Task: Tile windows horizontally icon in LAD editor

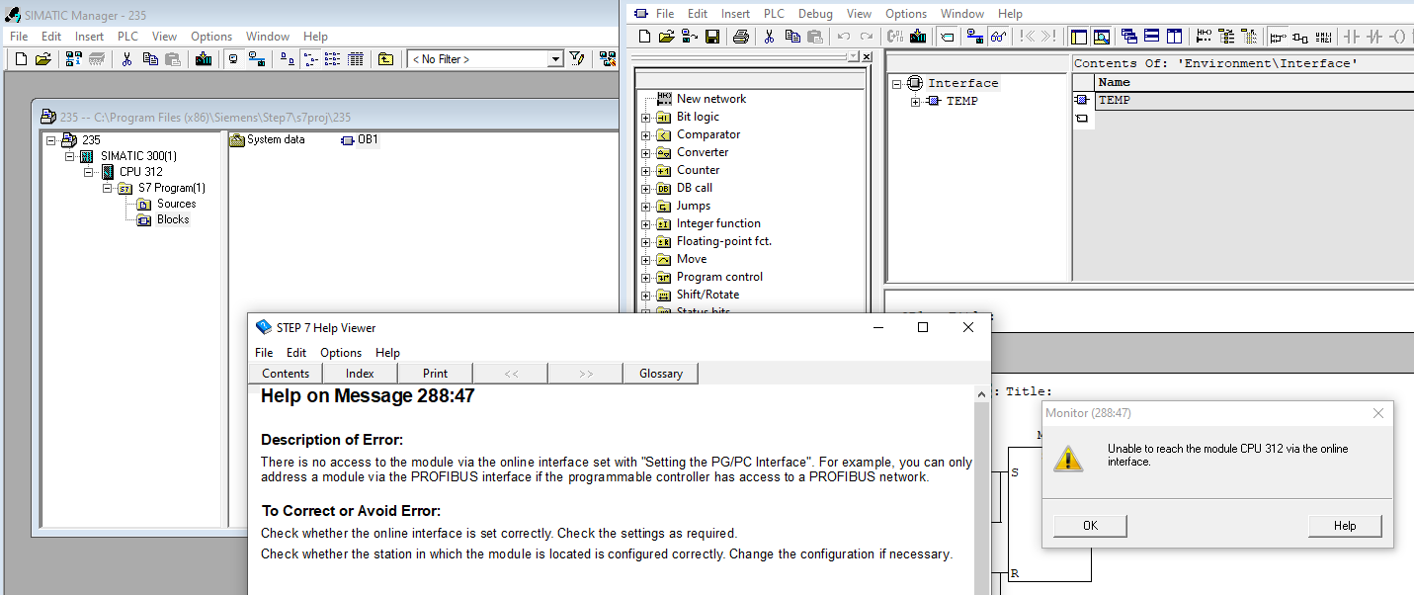Action: [x=1153, y=37]
